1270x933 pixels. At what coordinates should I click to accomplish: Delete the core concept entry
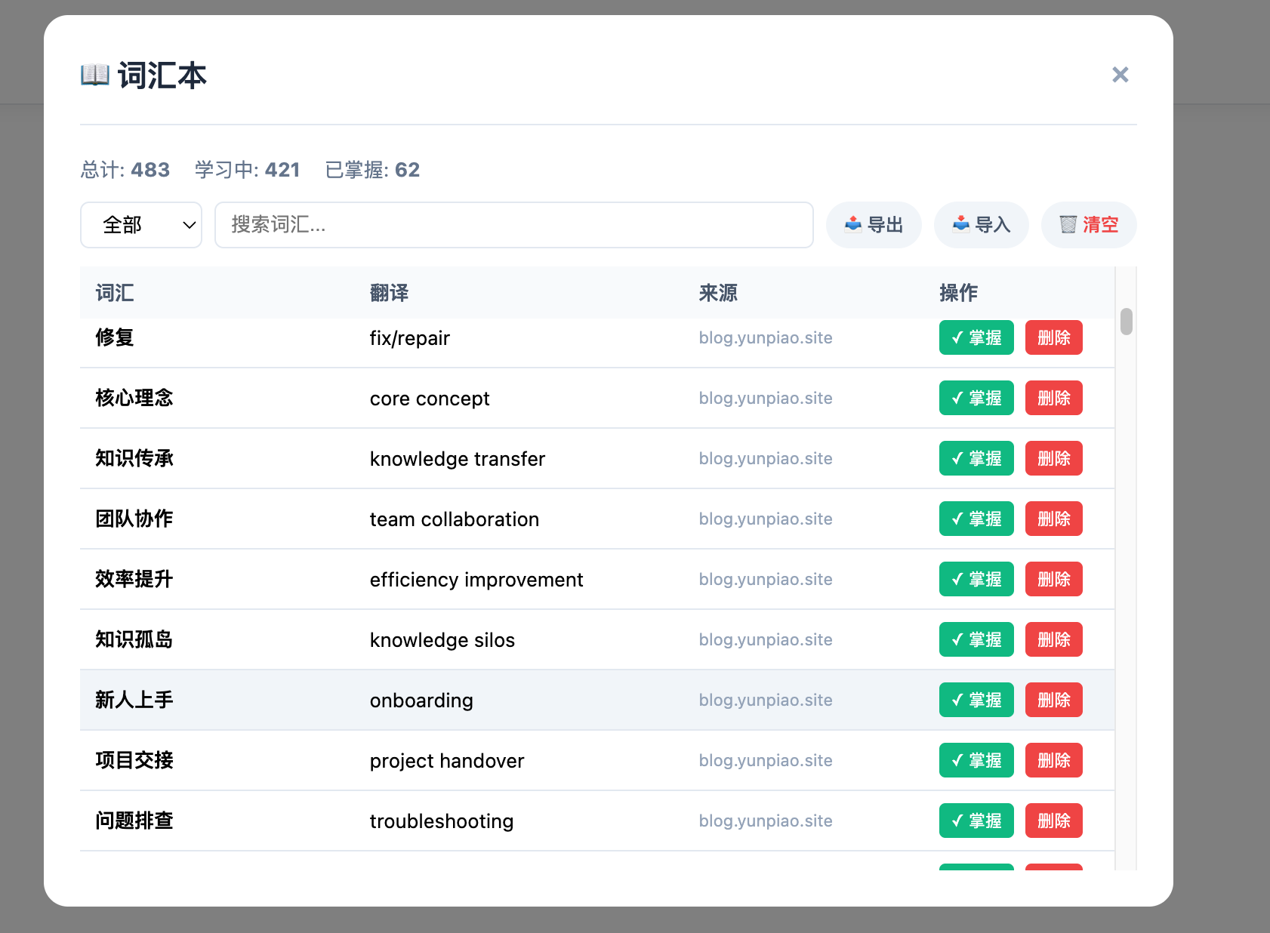coord(1053,398)
